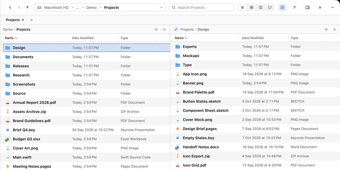Toggle the sidebar inspector panel
Image resolution: width=340 pixels, height=170 pixels.
click(308, 7)
